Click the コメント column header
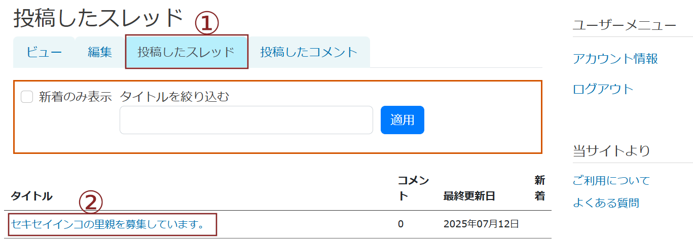 pyautogui.click(x=413, y=188)
